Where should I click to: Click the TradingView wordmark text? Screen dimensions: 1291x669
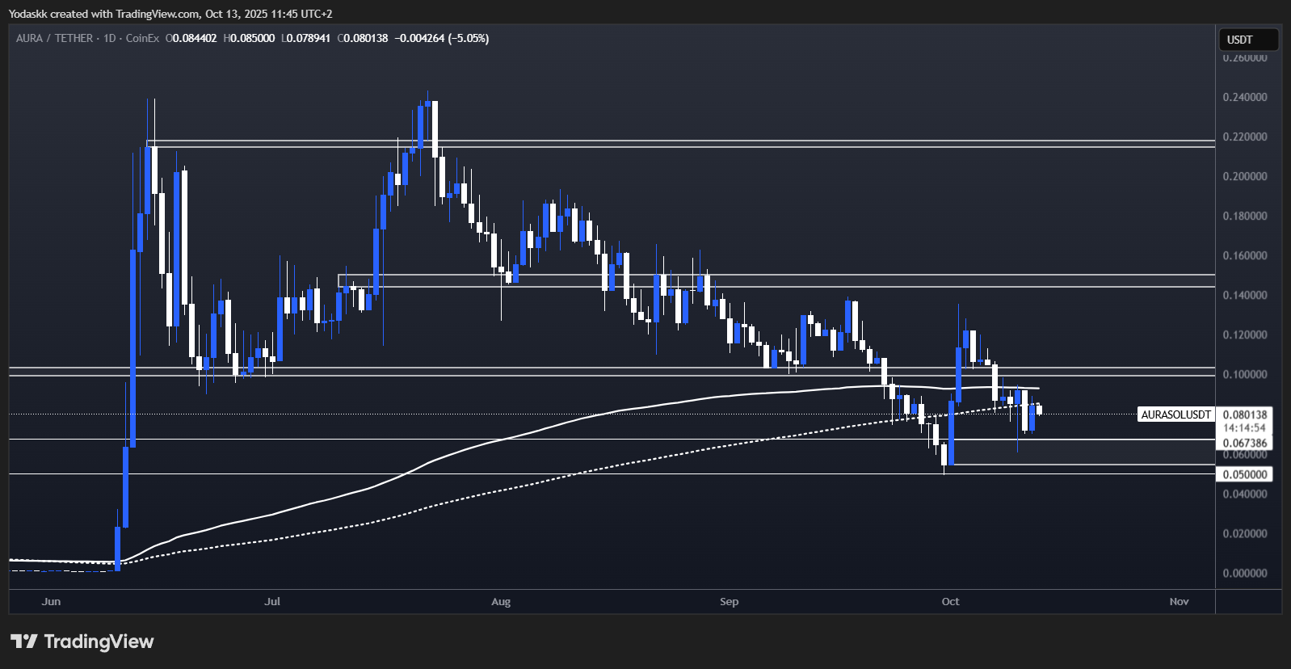pos(99,642)
